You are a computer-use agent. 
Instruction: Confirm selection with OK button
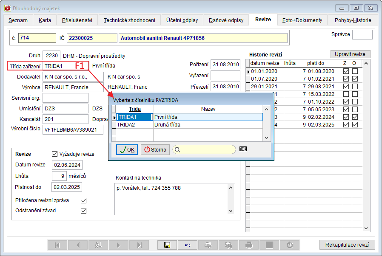(x=127, y=150)
